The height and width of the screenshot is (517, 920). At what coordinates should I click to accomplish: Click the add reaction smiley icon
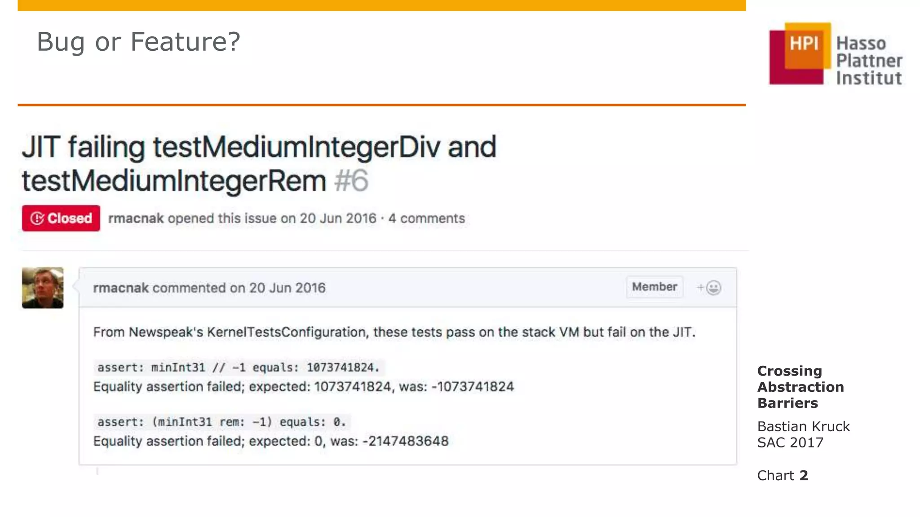[x=713, y=288]
